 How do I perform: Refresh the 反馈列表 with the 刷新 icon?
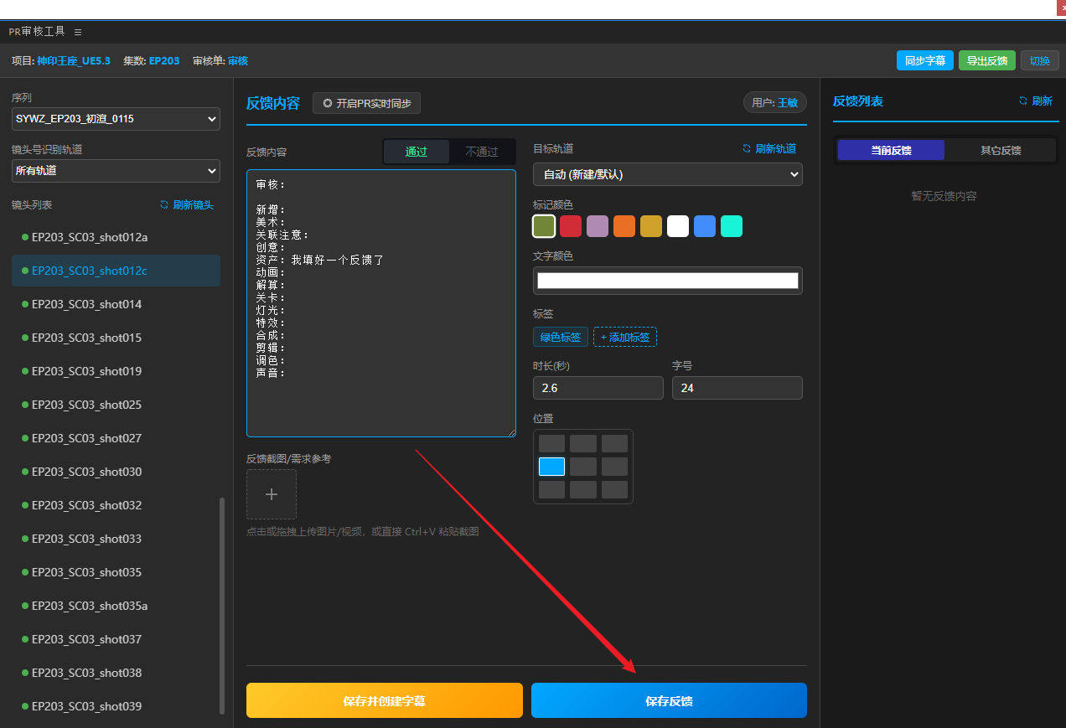1023,101
